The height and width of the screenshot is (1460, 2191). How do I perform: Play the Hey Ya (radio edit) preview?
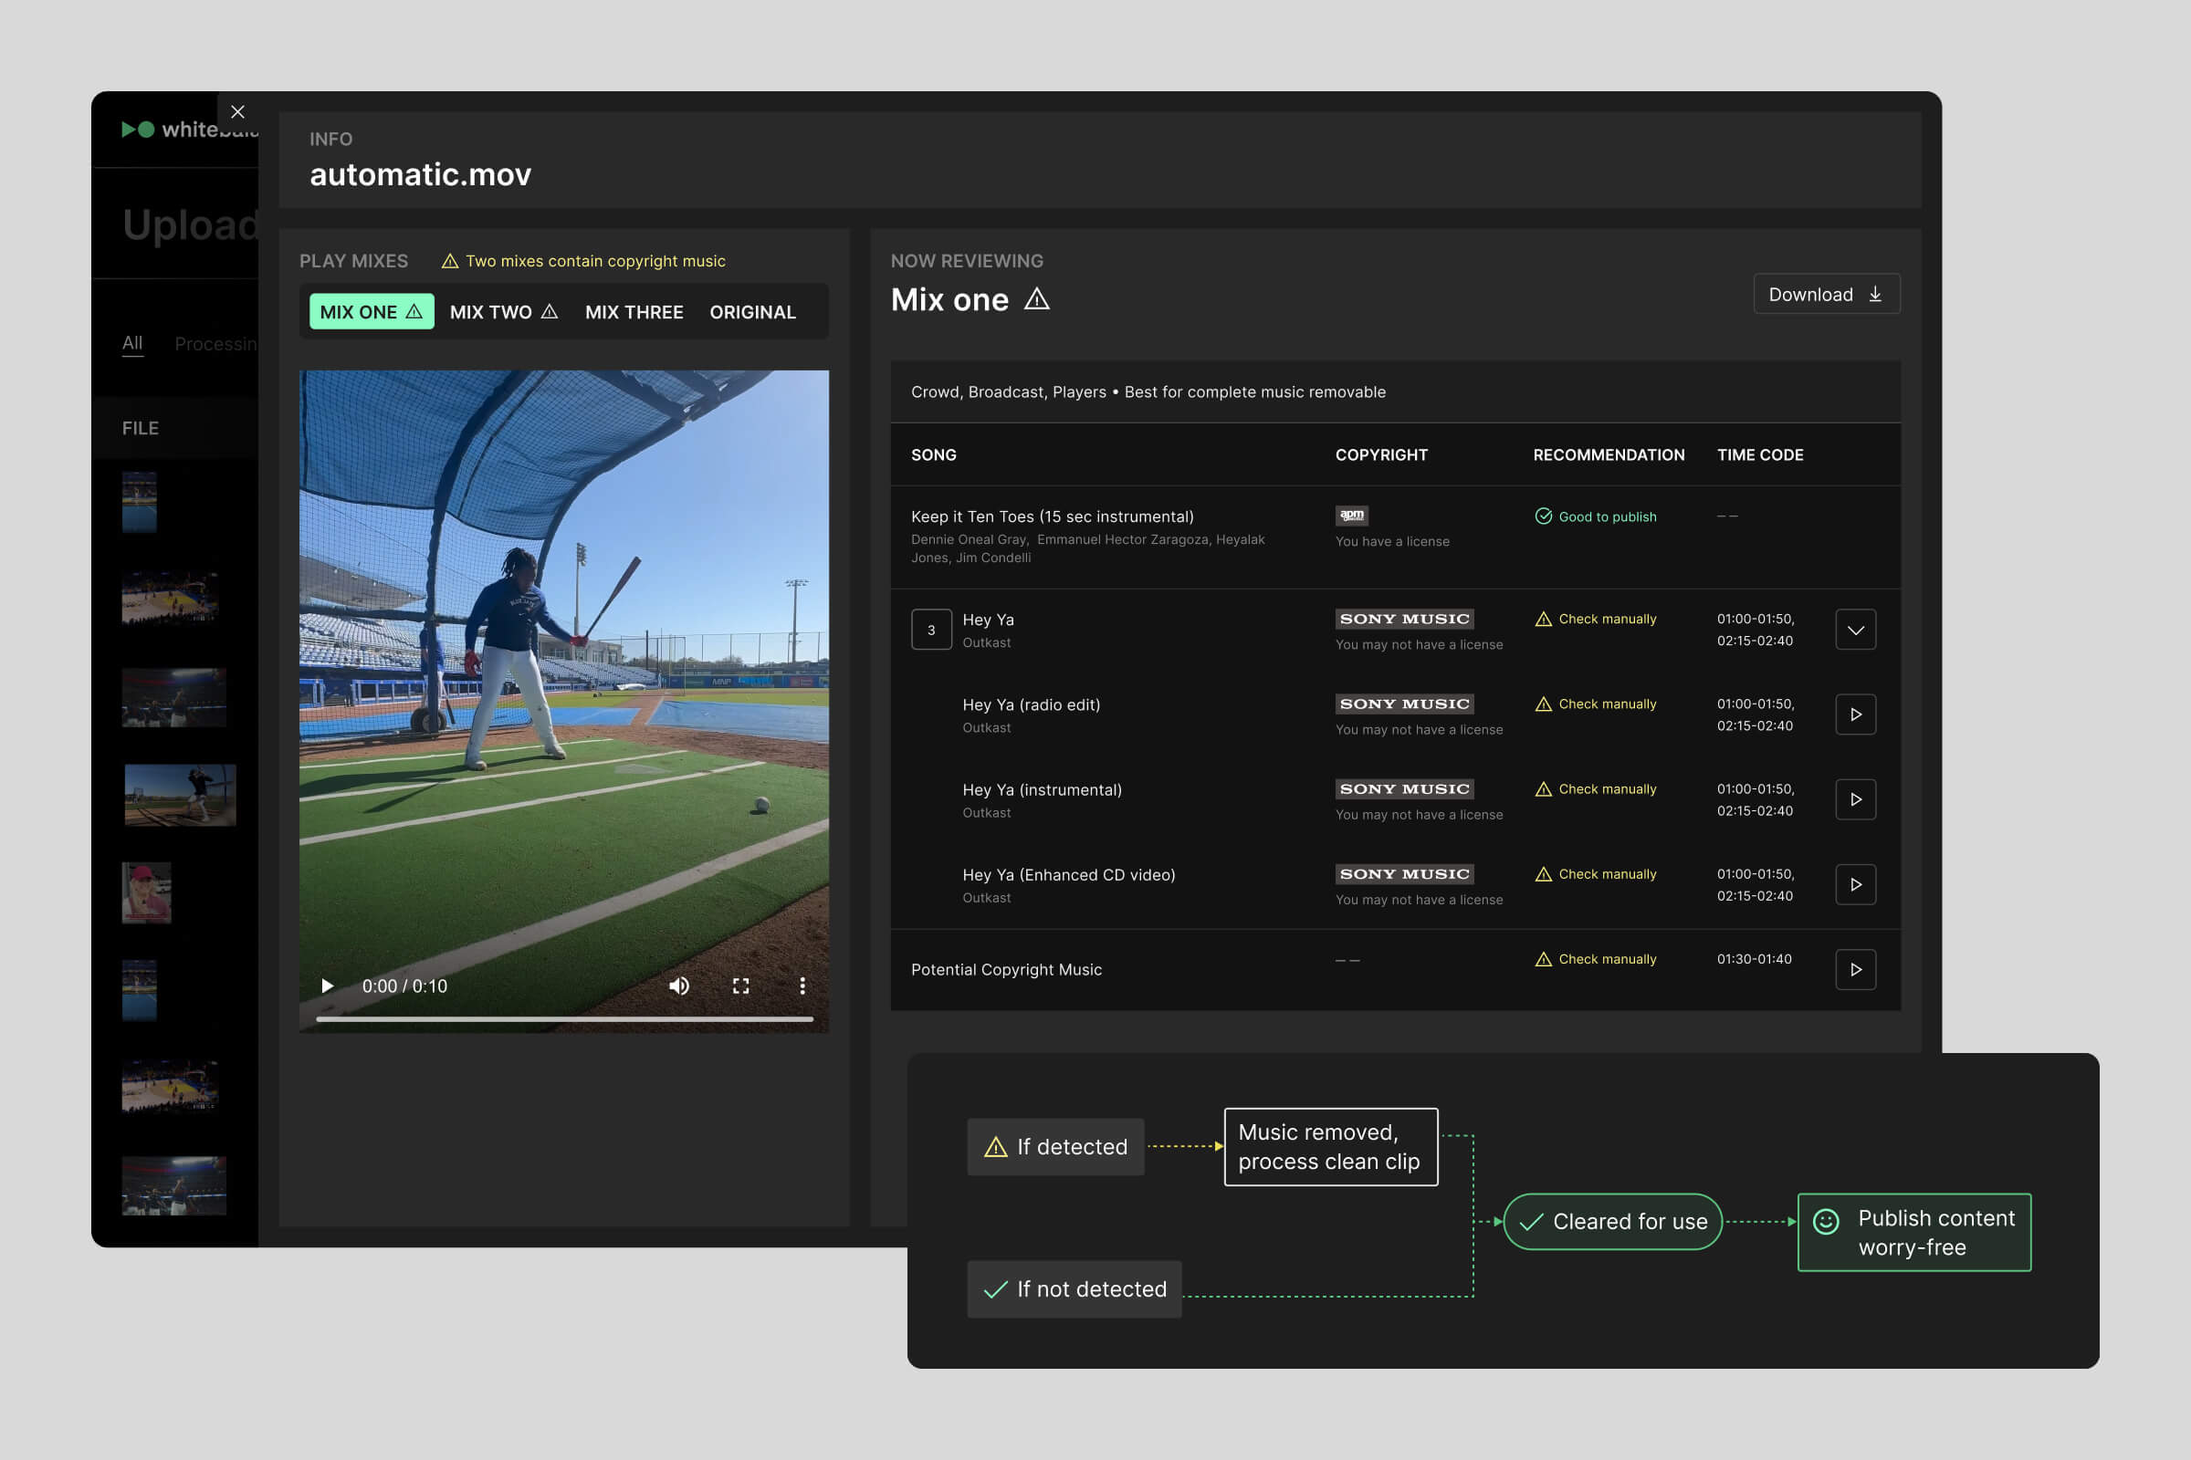pos(1856,714)
